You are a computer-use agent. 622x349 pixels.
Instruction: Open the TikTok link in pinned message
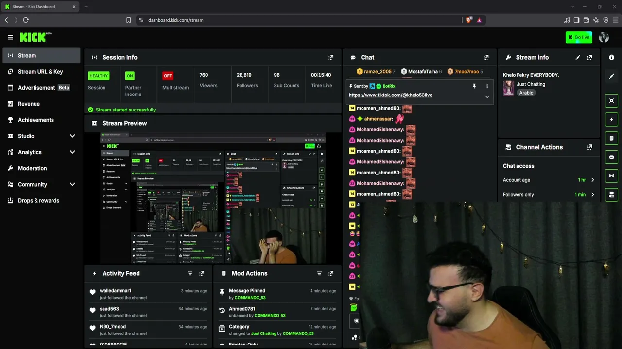(x=390, y=95)
